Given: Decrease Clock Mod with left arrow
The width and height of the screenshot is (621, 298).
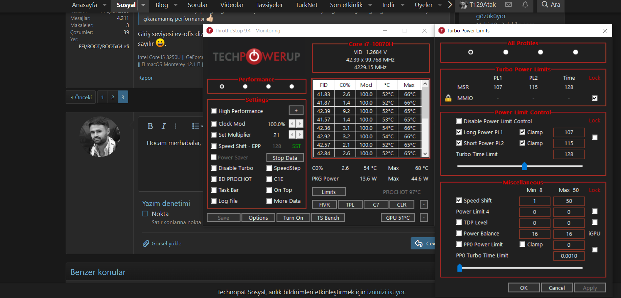Looking at the screenshot, I should (292, 124).
